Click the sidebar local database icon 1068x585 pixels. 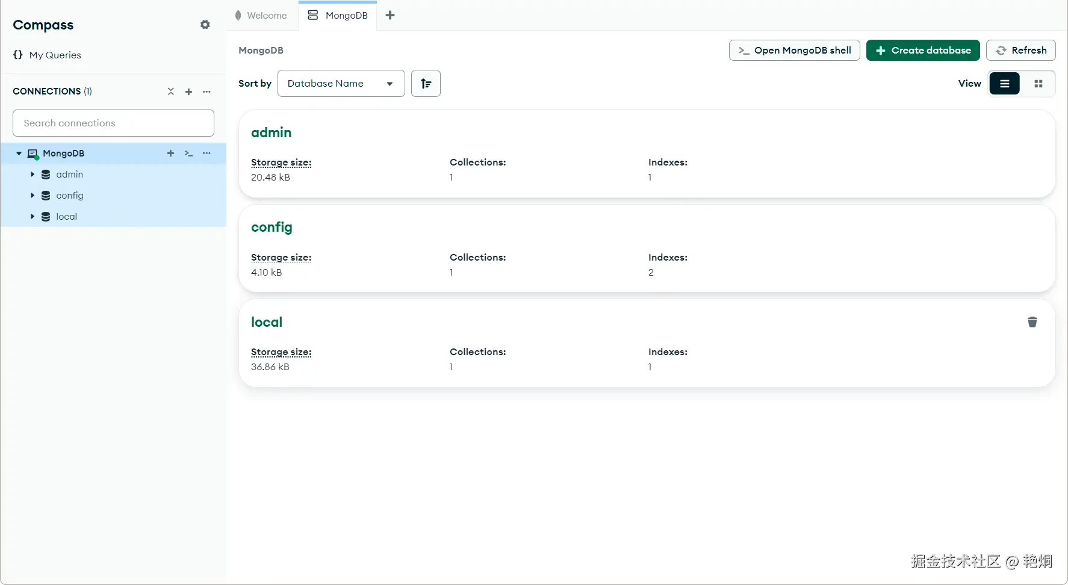point(46,217)
